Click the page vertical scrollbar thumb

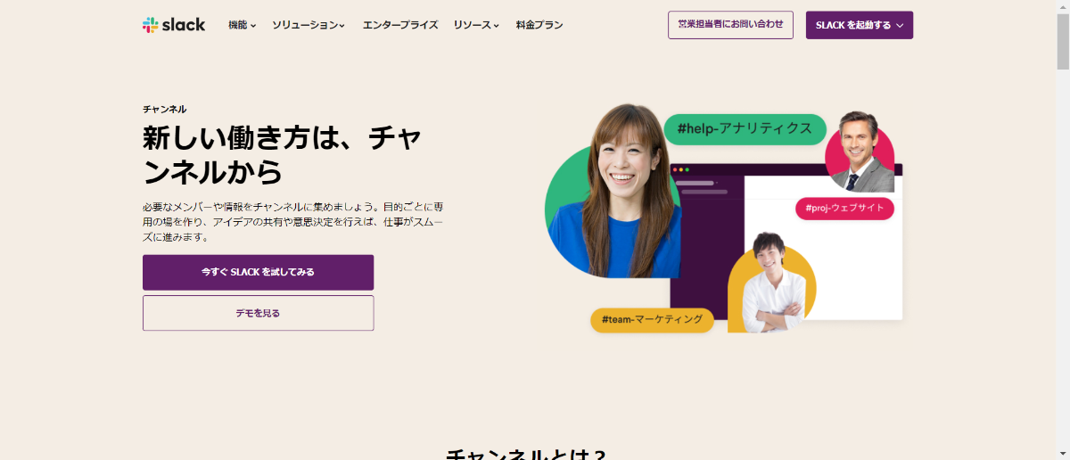[x=1063, y=40]
